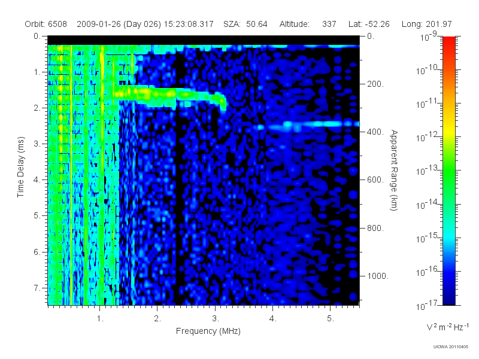Click the 1000. apparent range tick label

(x=378, y=276)
